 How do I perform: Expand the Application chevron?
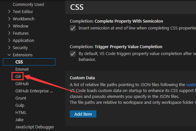[9, 41]
